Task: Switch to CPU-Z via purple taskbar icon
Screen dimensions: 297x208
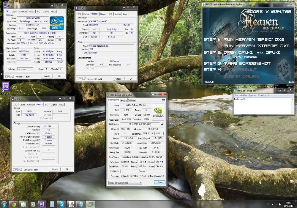Action: (x=42, y=204)
